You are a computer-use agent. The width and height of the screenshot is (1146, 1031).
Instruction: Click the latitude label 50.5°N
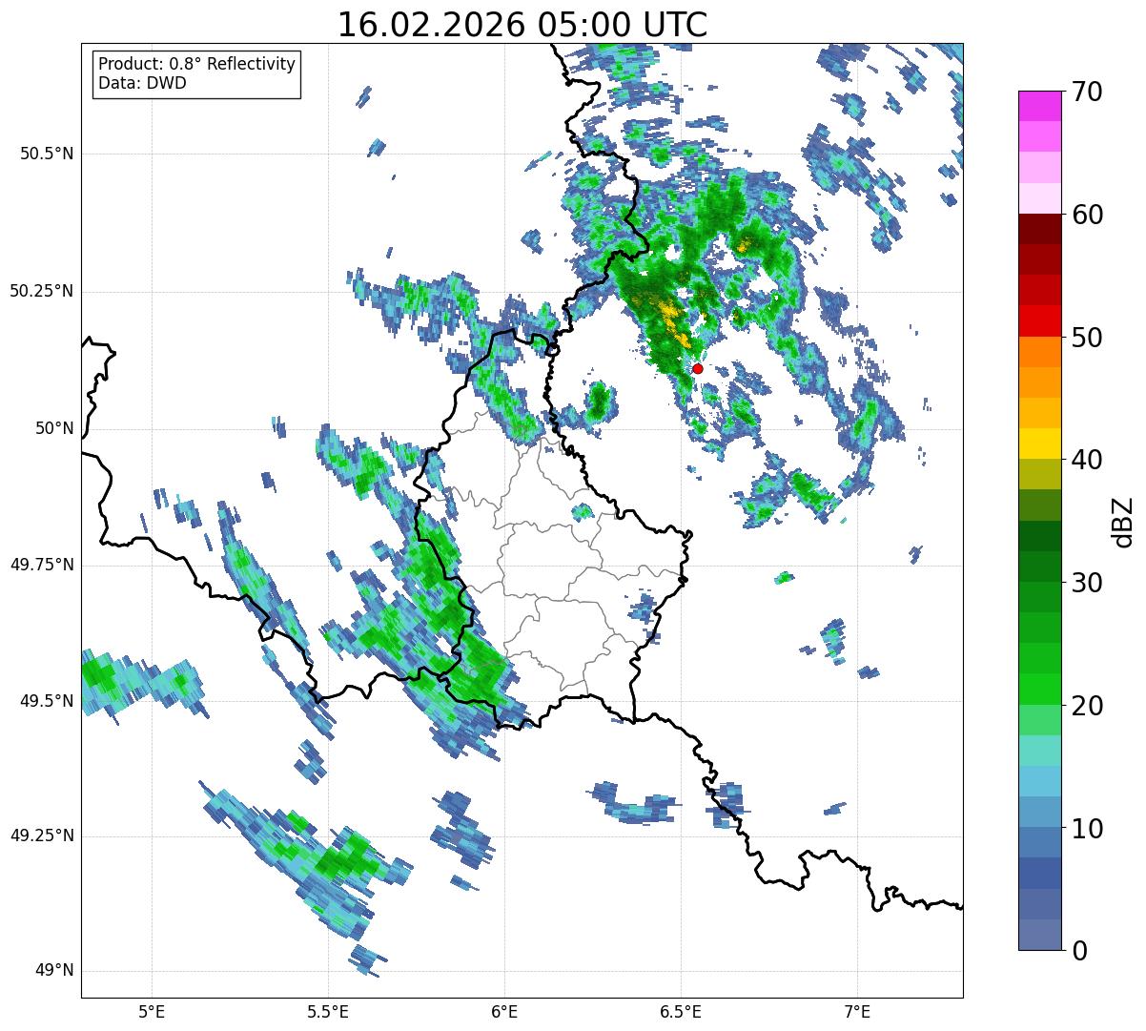click(47, 154)
